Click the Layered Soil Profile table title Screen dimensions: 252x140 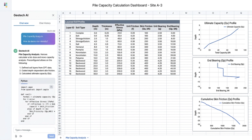pyautogui.click(x=75, y=22)
